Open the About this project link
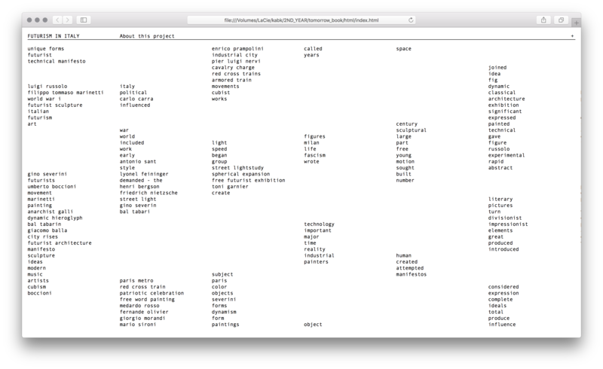 [147, 36]
